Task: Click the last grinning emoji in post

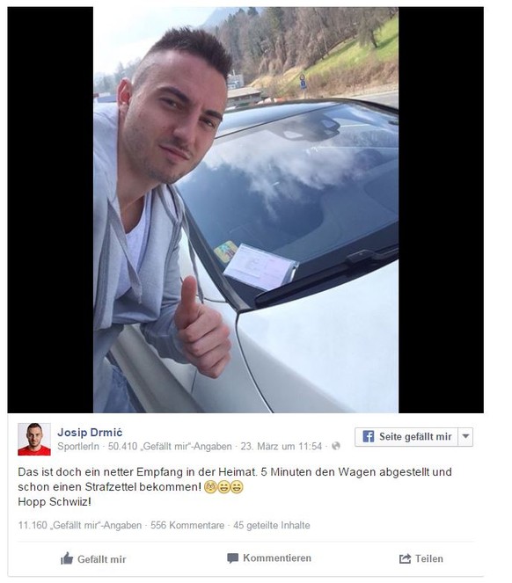Action: [237, 486]
